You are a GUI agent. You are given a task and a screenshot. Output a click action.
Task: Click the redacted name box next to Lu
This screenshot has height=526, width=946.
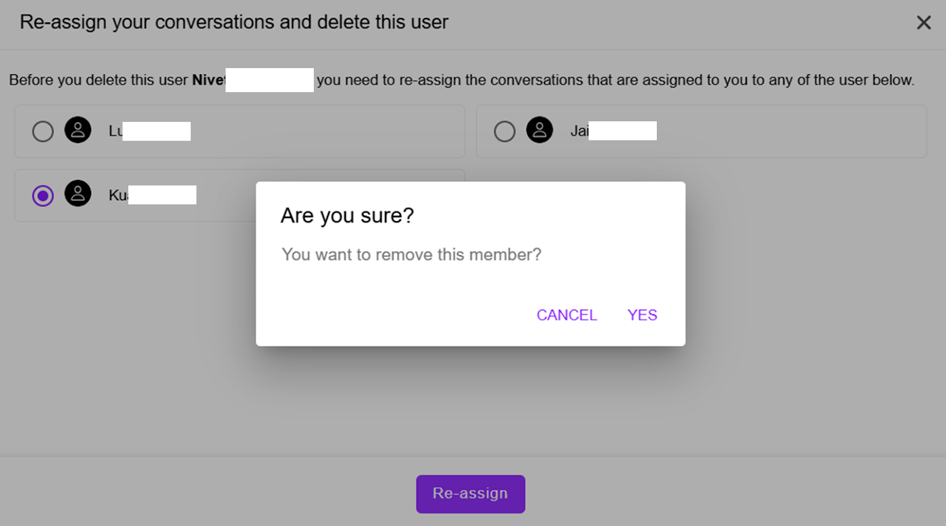point(157,131)
